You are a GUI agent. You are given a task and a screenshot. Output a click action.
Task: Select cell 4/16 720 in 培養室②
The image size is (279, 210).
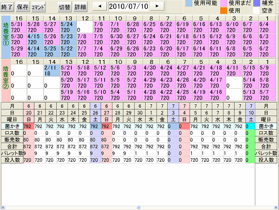(217, 95)
